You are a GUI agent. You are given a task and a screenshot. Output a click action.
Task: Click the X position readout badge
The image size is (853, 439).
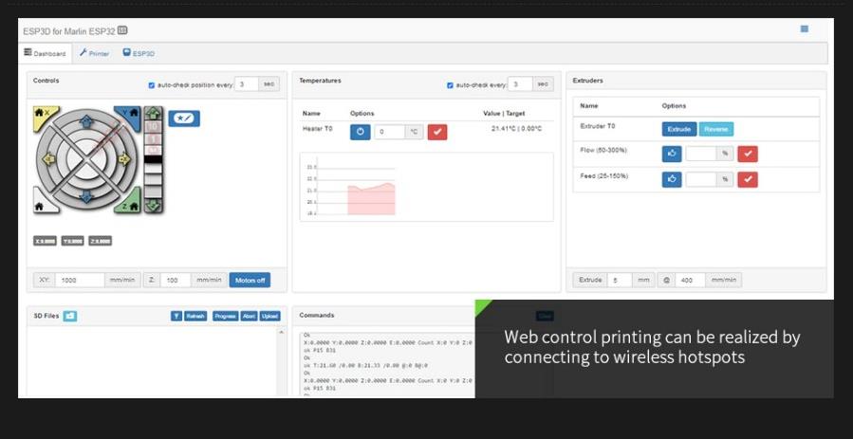tap(45, 241)
